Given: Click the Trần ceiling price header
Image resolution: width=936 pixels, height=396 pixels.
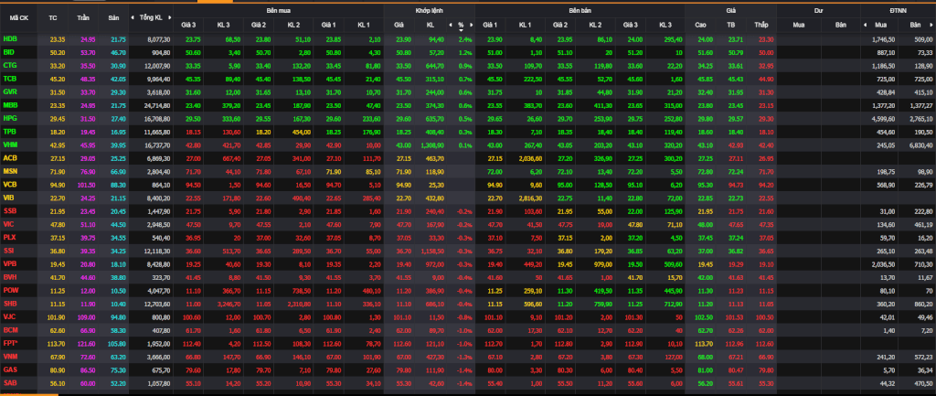Looking at the screenshot, I should (82, 18).
